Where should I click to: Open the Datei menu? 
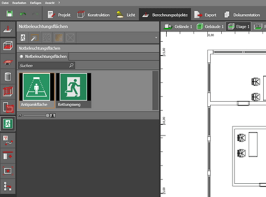(x=4, y=2)
